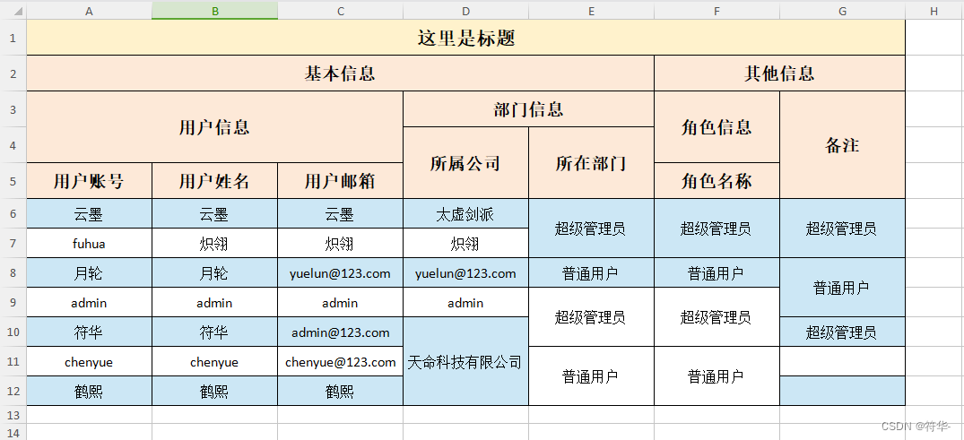
Task: Select the 备注 header cell
Action: point(842,145)
